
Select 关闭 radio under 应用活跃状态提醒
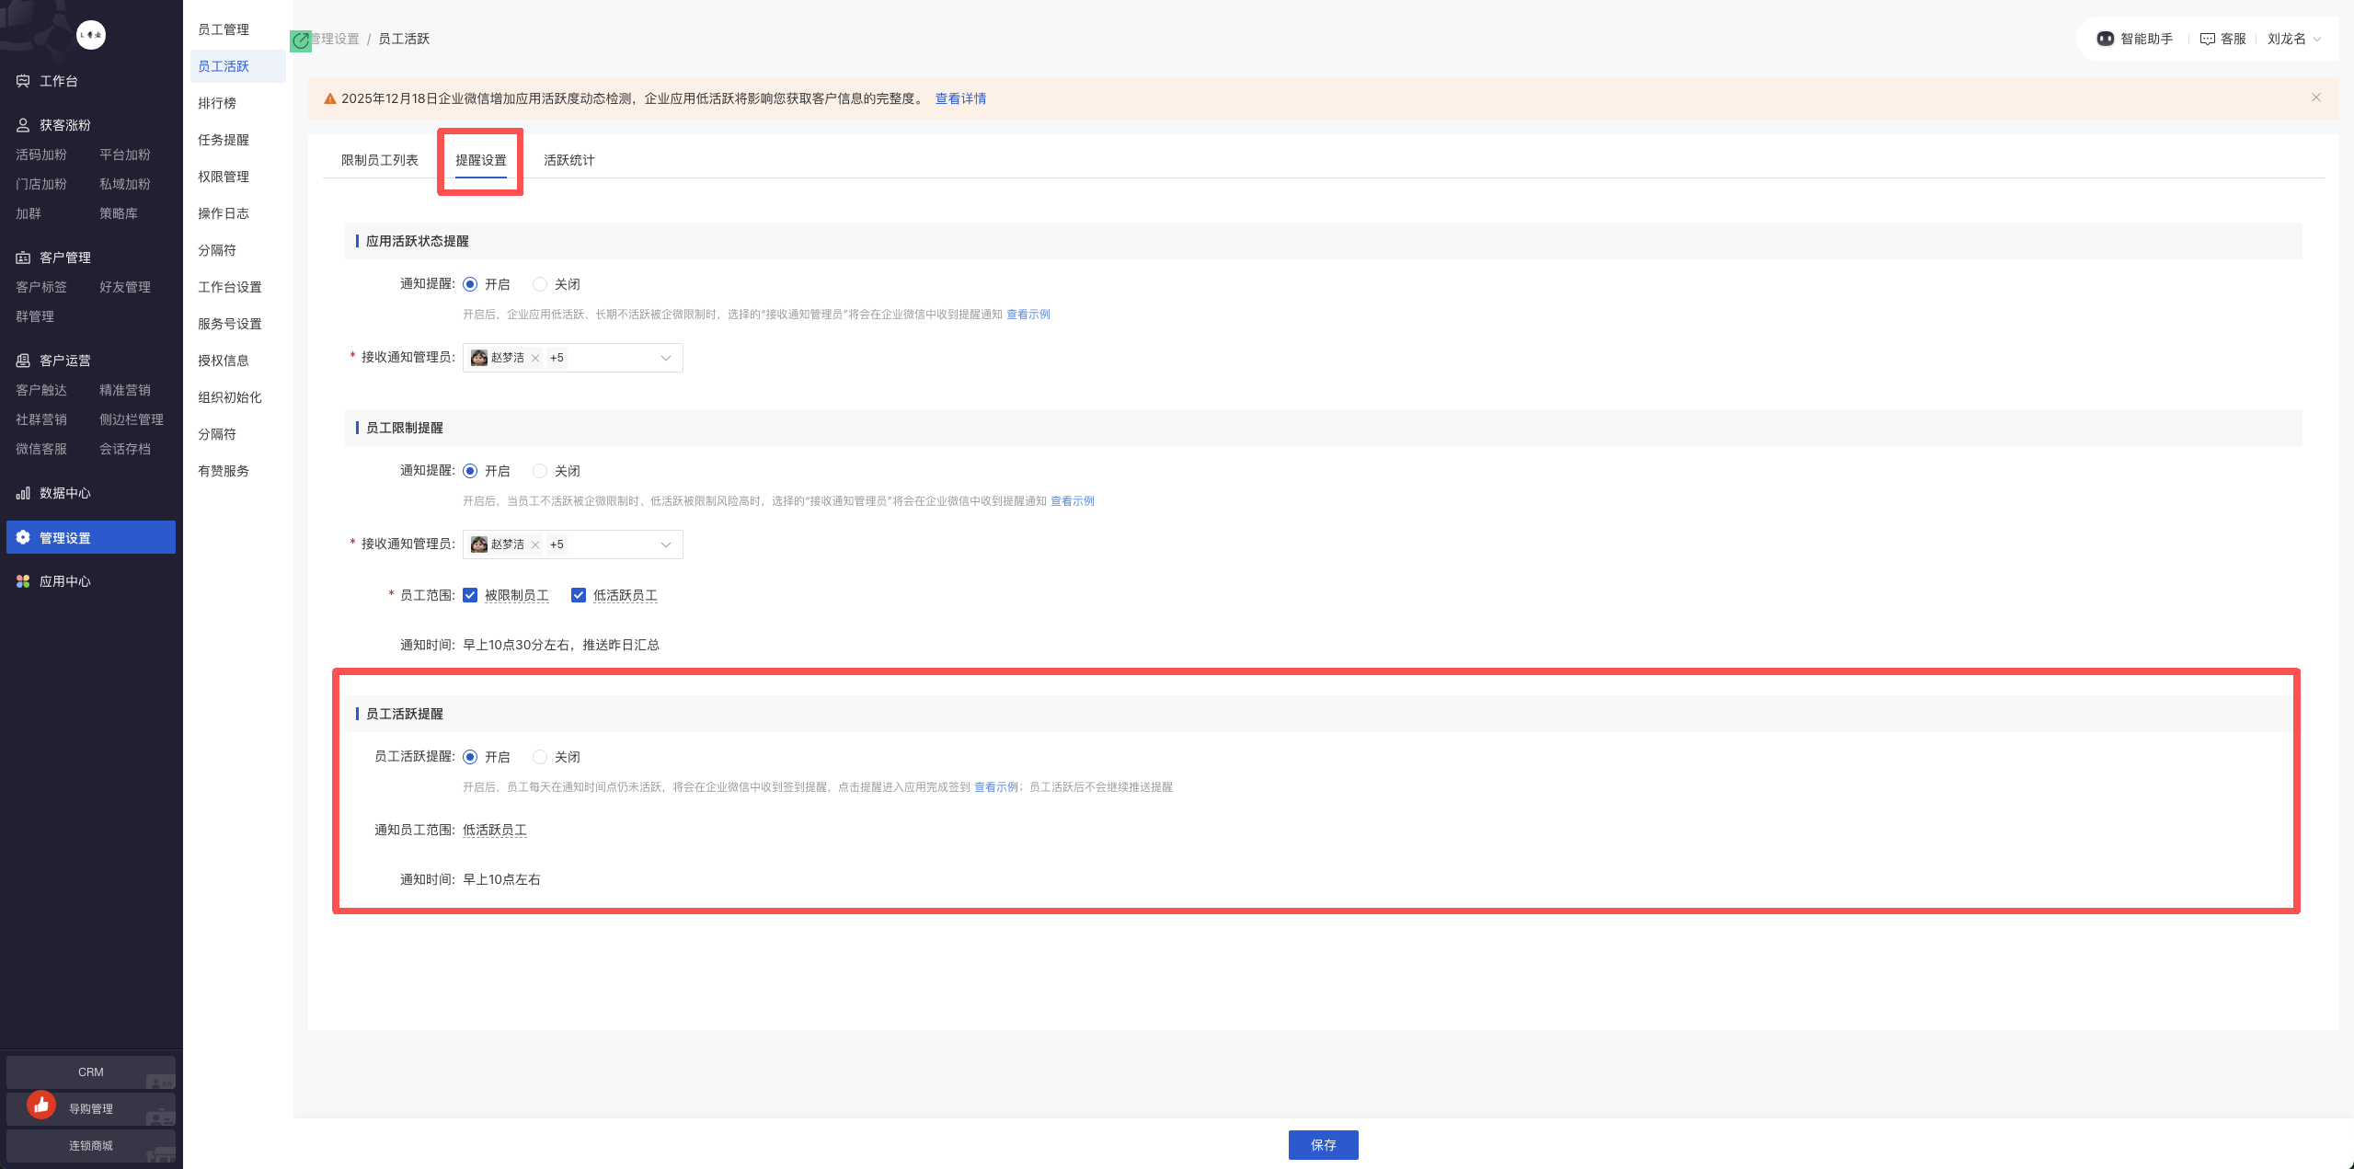pyautogui.click(x=540, y=284)
